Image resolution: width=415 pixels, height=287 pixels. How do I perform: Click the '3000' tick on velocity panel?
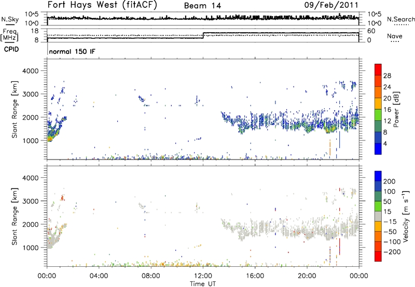(x=30, y=201)
